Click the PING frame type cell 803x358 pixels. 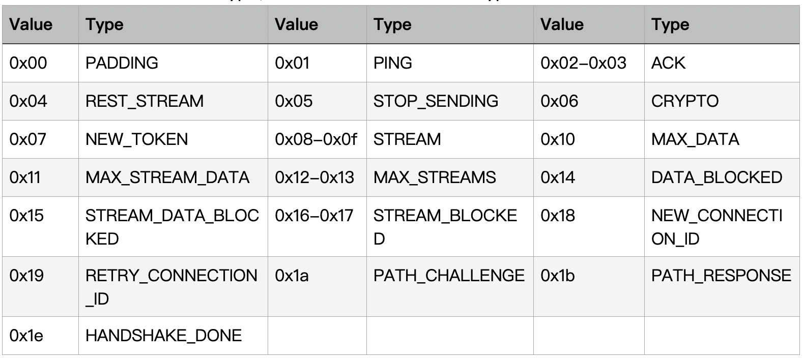(450, 63)
